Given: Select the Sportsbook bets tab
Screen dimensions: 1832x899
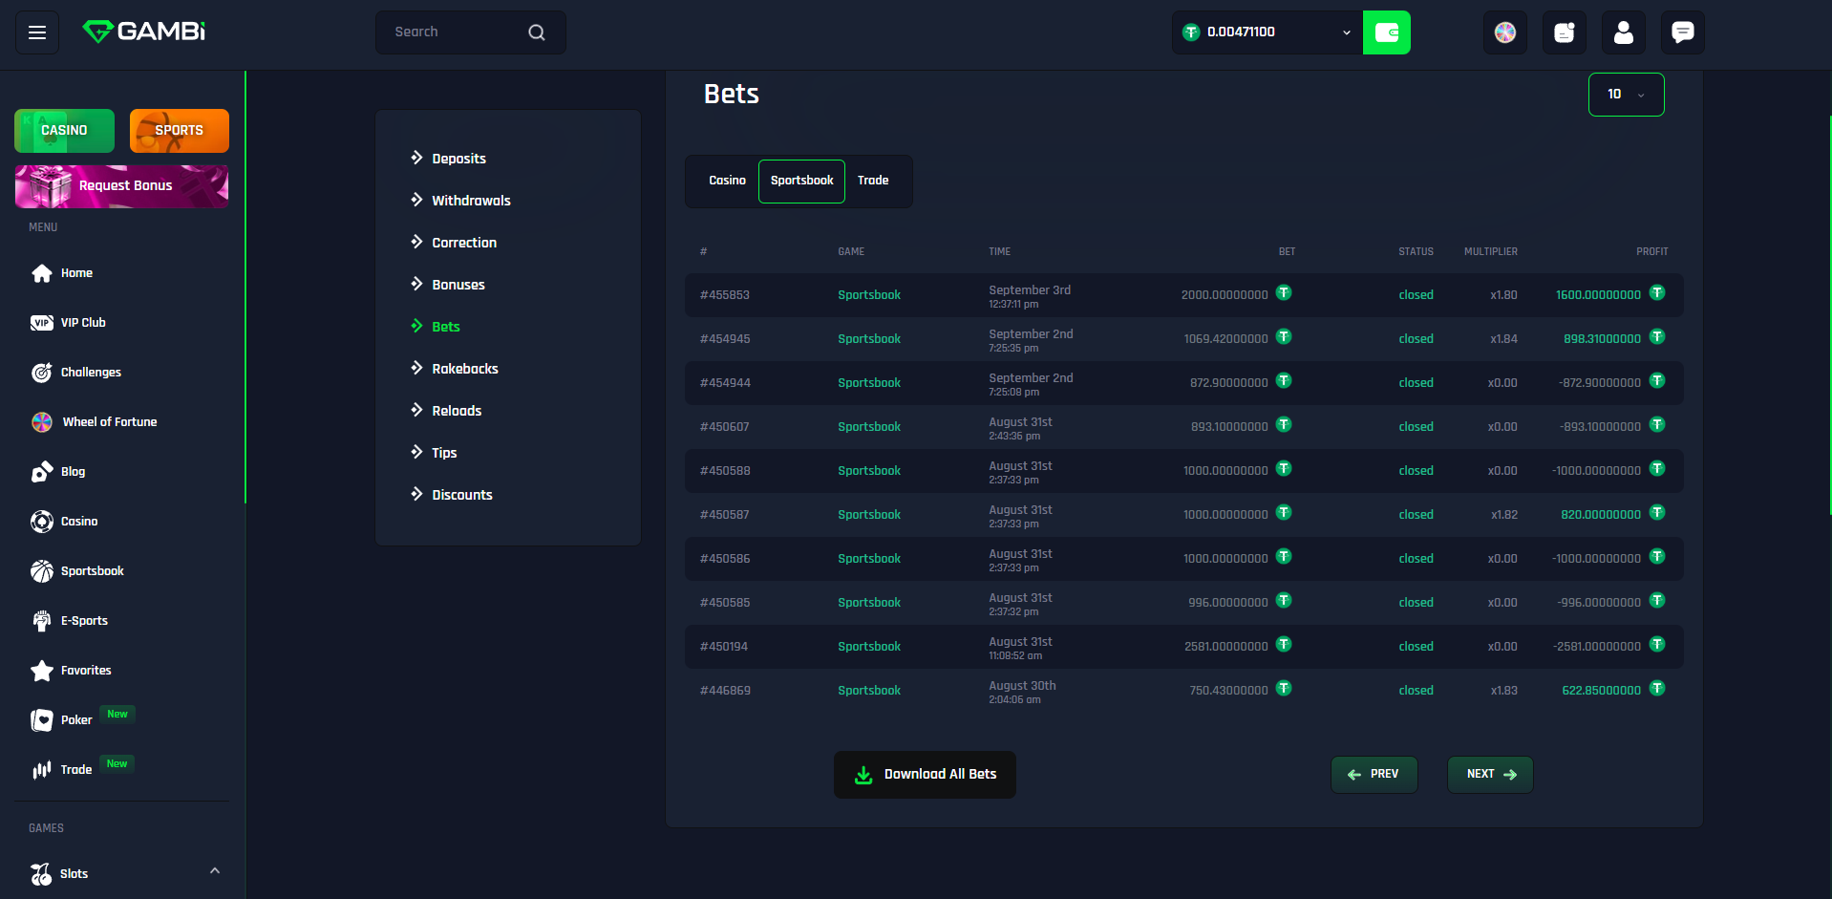Looking at the screenshot, I should point(801,182).
